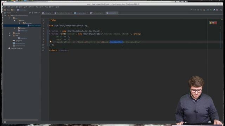225x126 pixels.
Task: Collapse the Controller folder node
Action: 20,23
